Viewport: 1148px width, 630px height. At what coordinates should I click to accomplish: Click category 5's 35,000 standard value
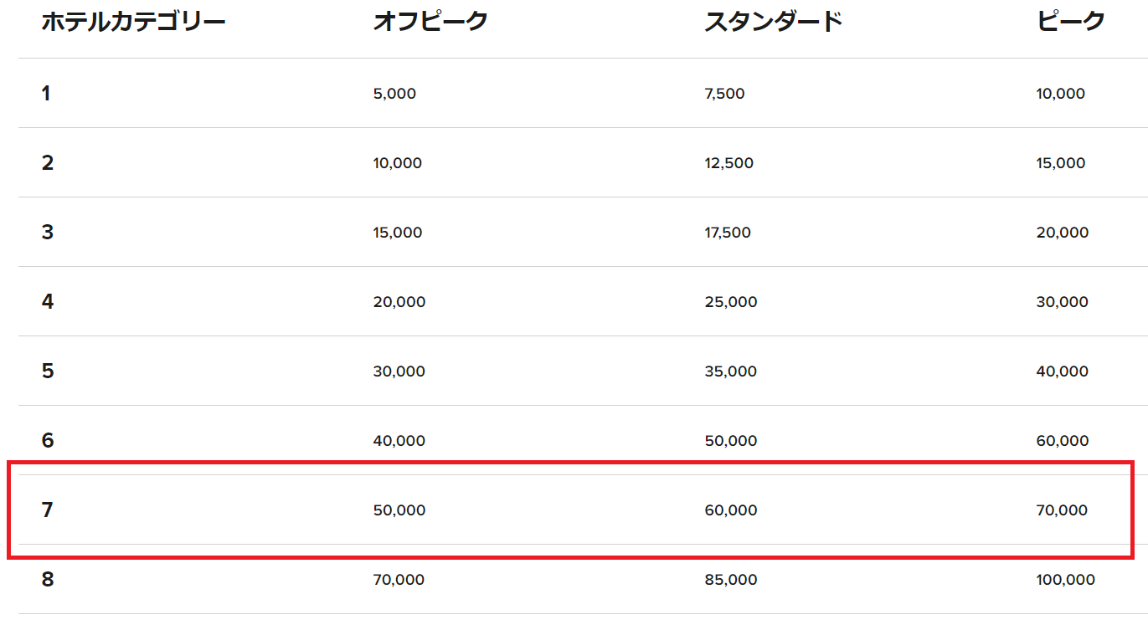(730, 371)
